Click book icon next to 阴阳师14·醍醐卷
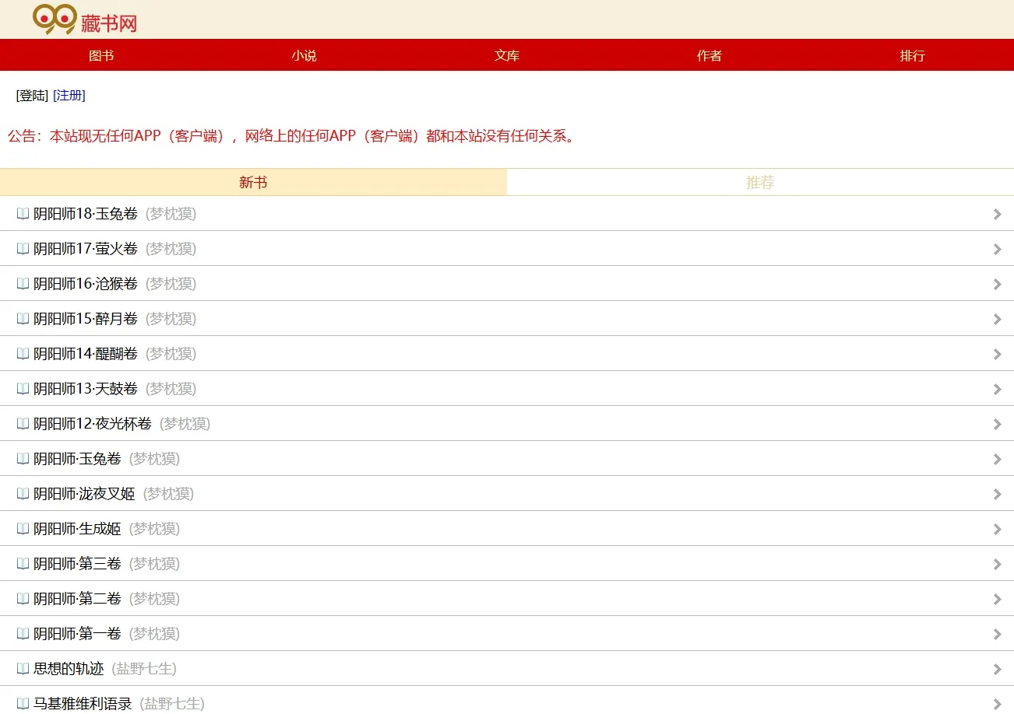This screenshot has height=714, width=1014. coord(23,354)
